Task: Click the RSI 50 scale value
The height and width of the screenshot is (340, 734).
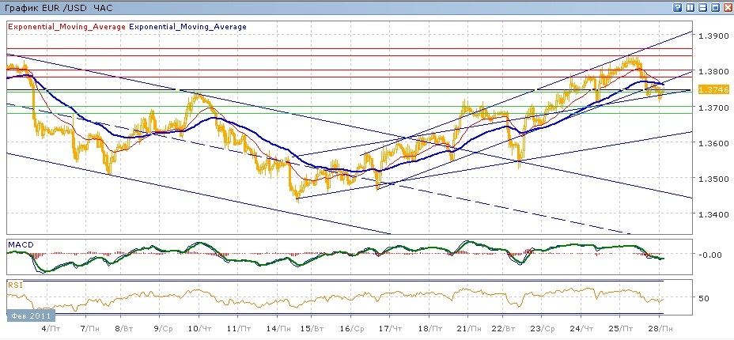Action: click(706, 298)
